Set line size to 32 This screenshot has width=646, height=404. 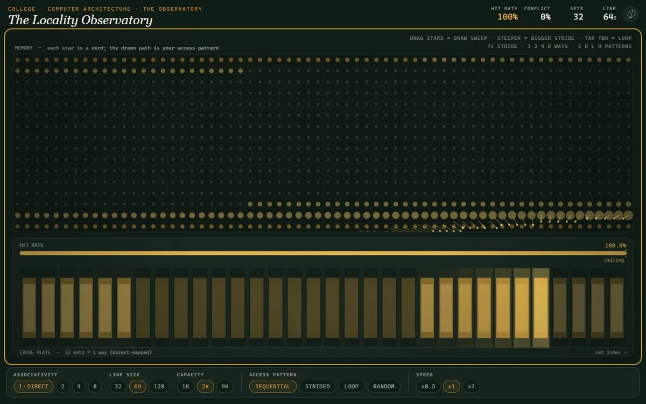coord(118,386)
